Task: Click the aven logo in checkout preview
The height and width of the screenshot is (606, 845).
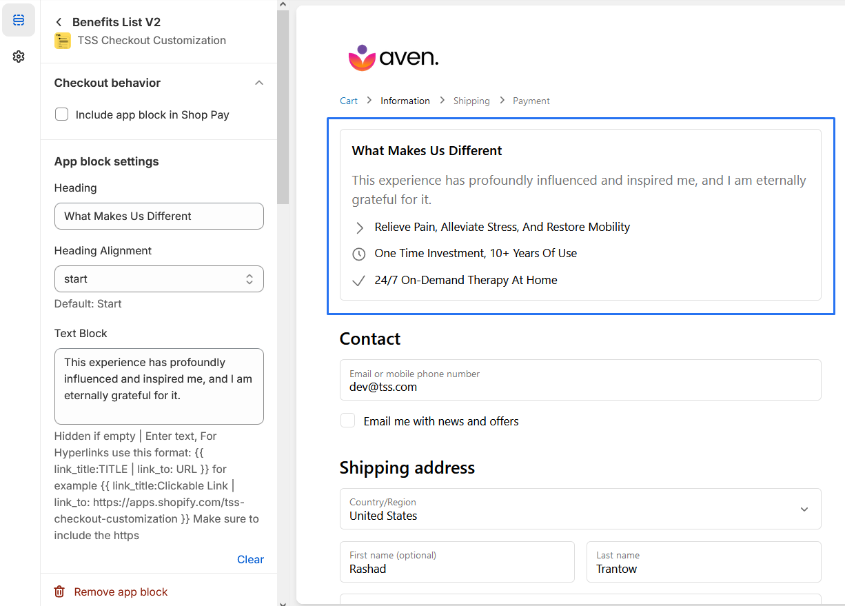Action: coord(394,58)
